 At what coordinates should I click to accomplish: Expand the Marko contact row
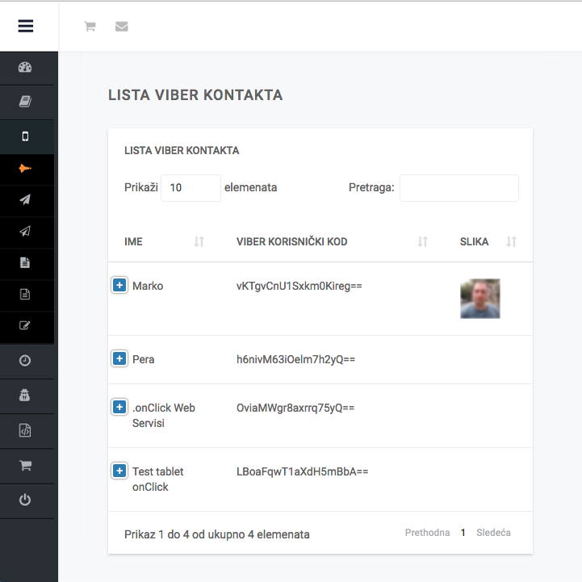pos(119,285)
